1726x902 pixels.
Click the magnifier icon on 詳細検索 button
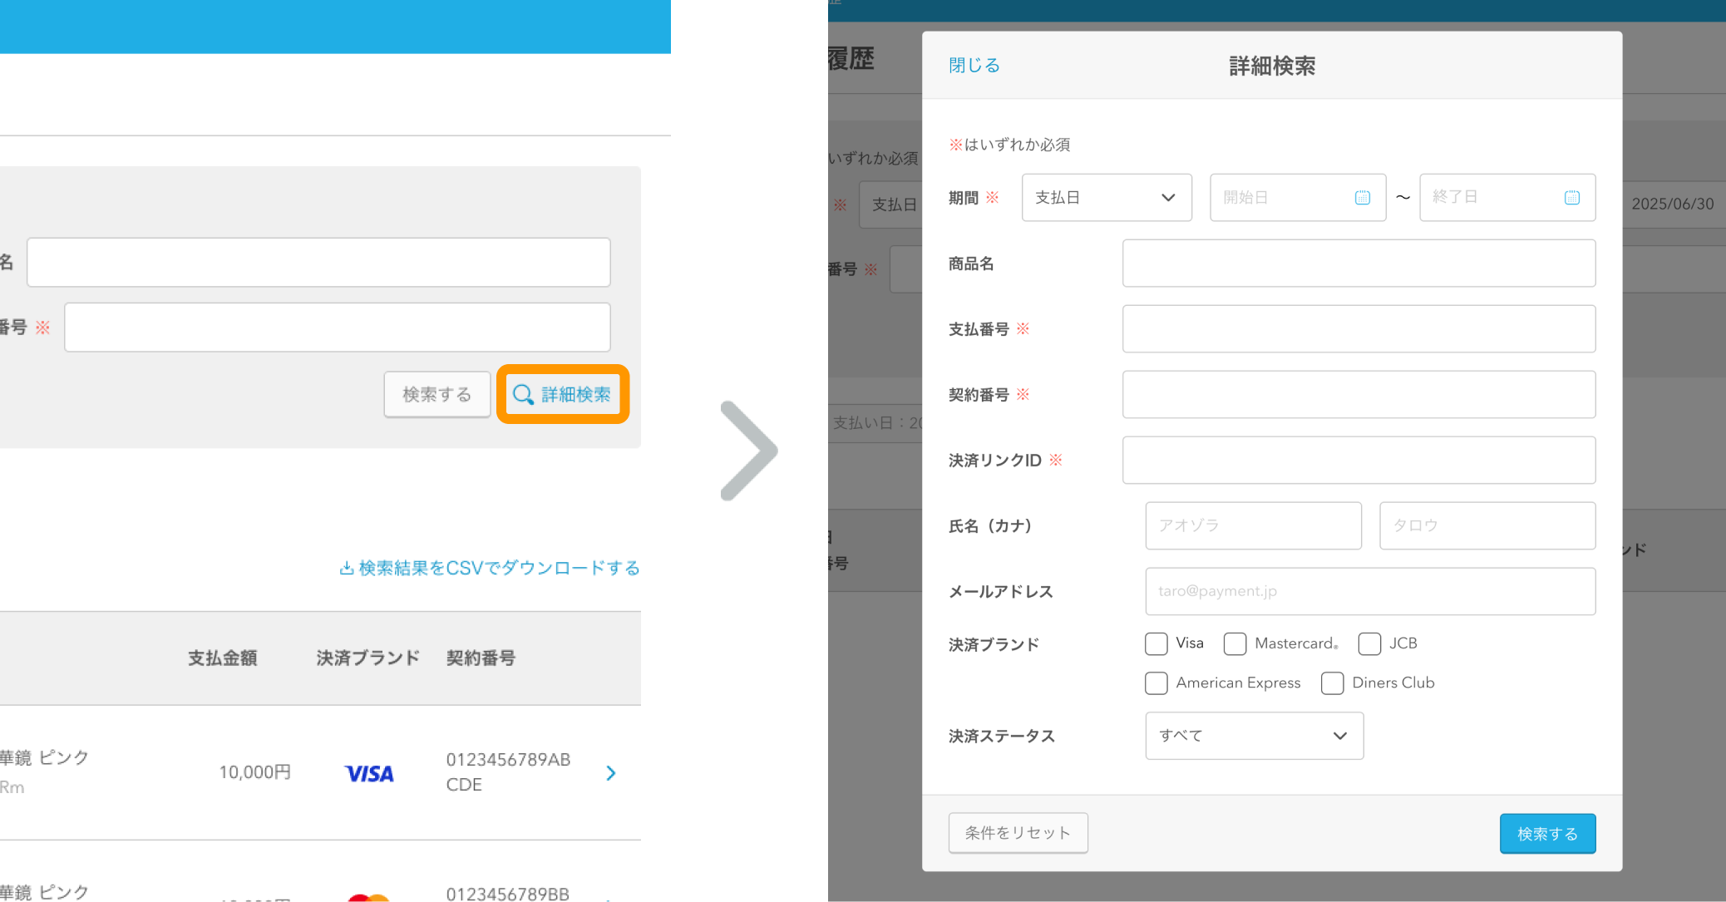524,395
